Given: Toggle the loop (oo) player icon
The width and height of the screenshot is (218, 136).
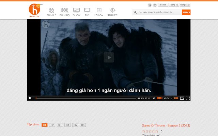Looking at the screenshot, I should click(167, 98).
